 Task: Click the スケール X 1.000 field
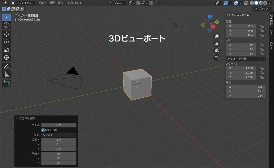pyautogui.click(x=241, y=68)
